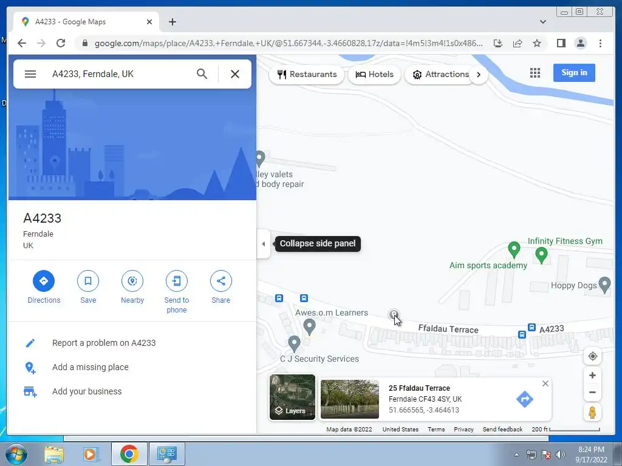Screen dimensions: 622x466
Task: Close the 25 Ffaldau Terrace card
Action: (545, 383)
